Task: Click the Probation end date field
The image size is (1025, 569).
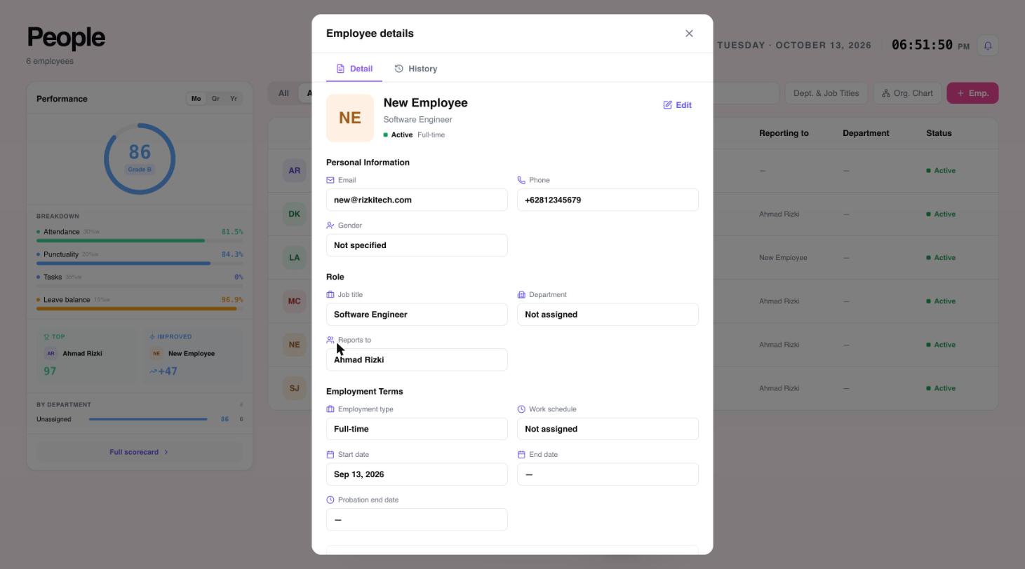Action: [x=417, y=519]
